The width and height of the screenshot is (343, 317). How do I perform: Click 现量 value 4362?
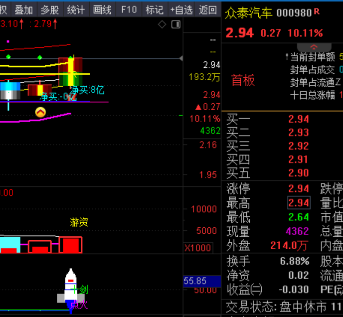297,231
